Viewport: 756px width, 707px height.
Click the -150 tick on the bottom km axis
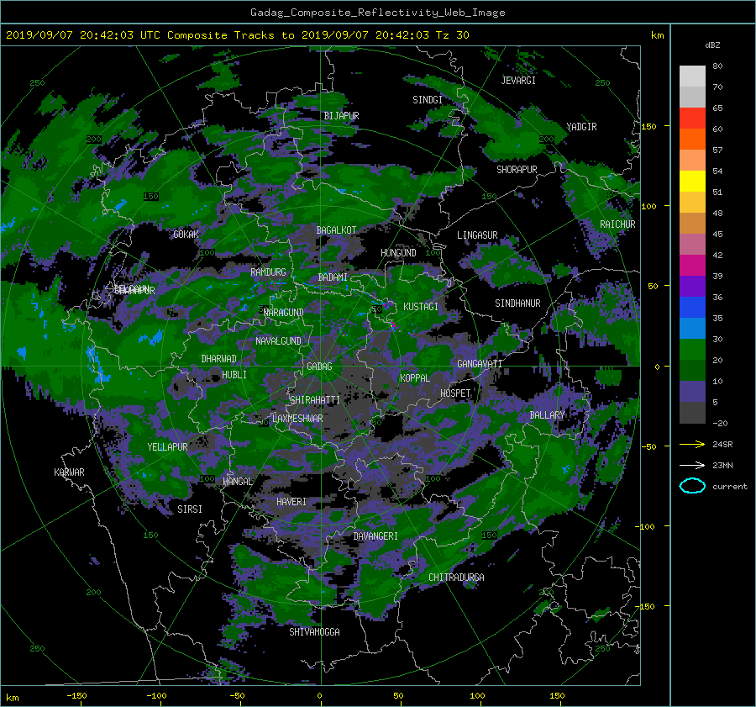point(76,696)
